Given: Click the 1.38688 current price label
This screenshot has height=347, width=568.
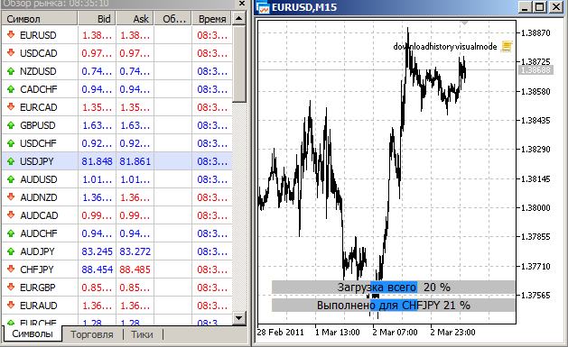Looking at the screenshot, I should tap(536, 69).
